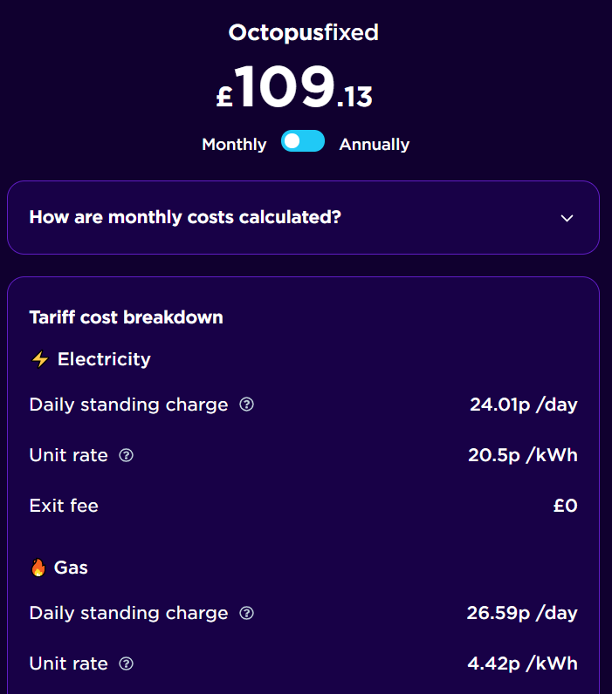This screenshot has width=612, height=694.
Task: Show help tooltip for Gas unit rate
Action: (126, 663)
